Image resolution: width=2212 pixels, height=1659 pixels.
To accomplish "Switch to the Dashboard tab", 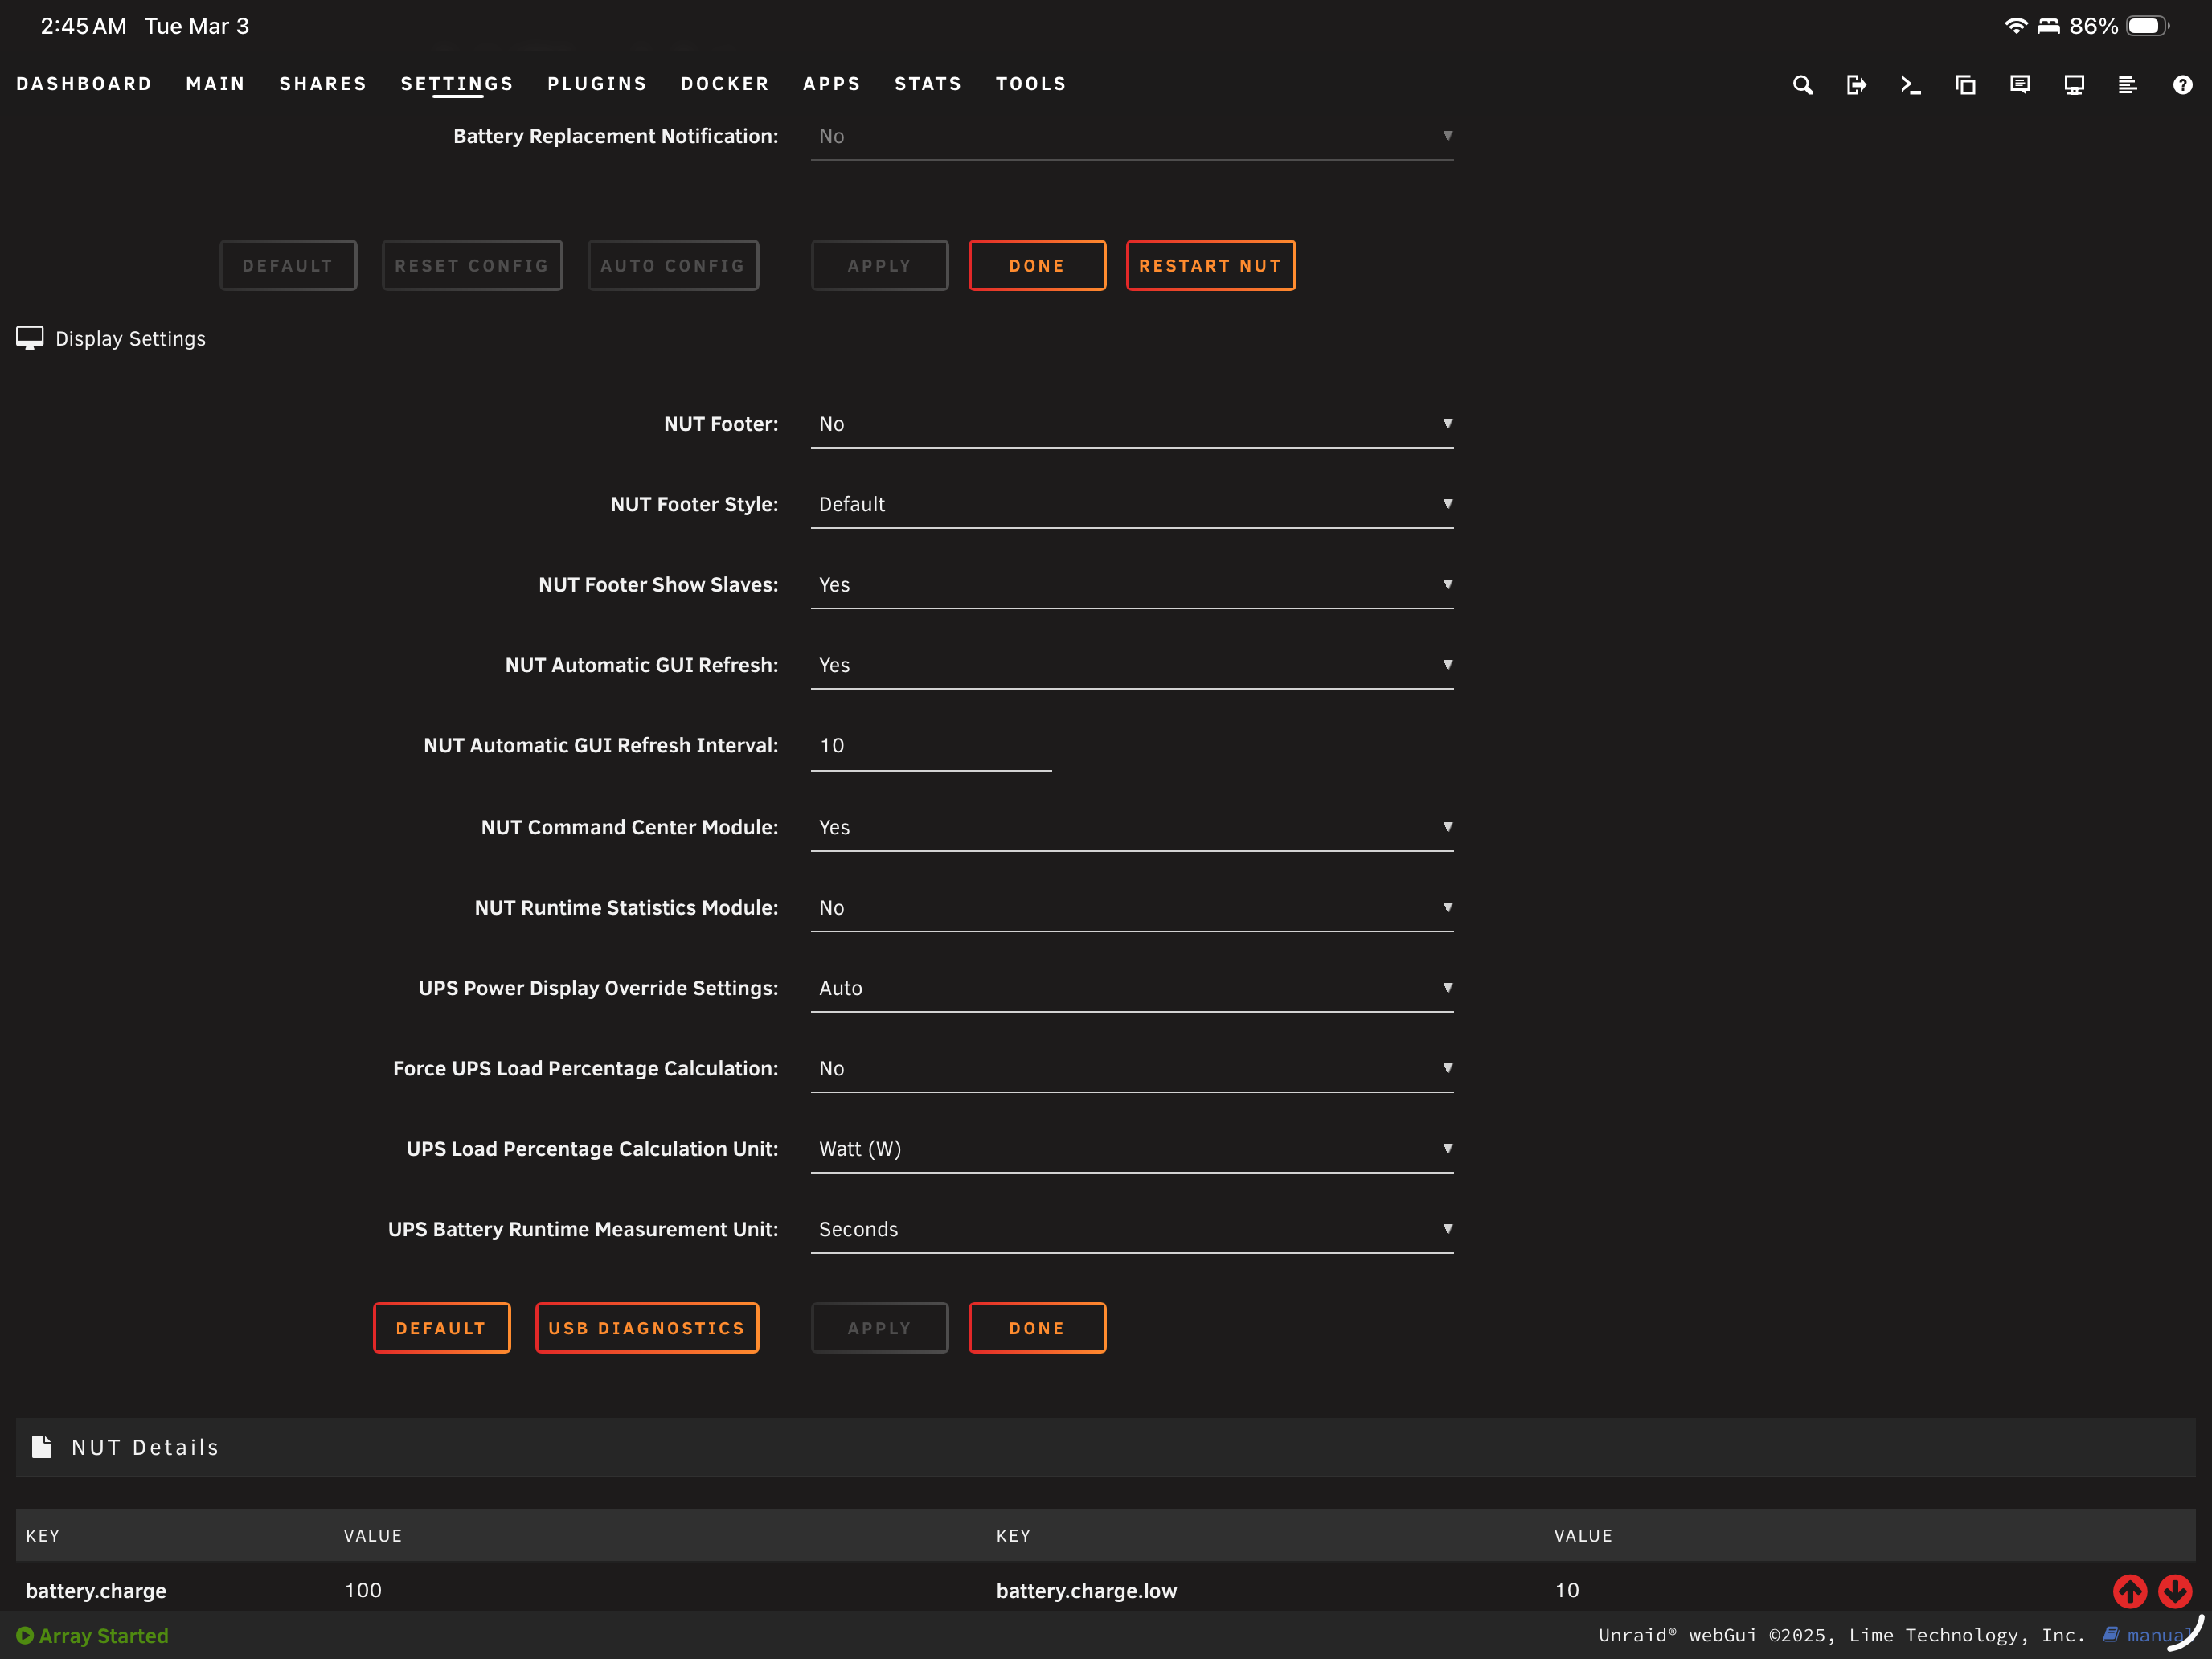I will (84, 84).
